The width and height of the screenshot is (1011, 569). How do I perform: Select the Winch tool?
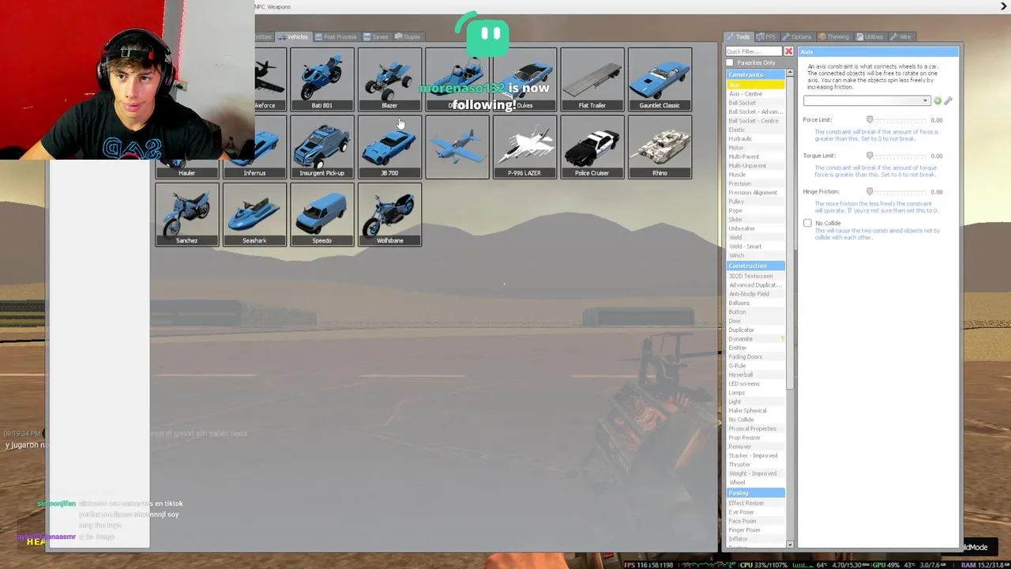(755, 255)
